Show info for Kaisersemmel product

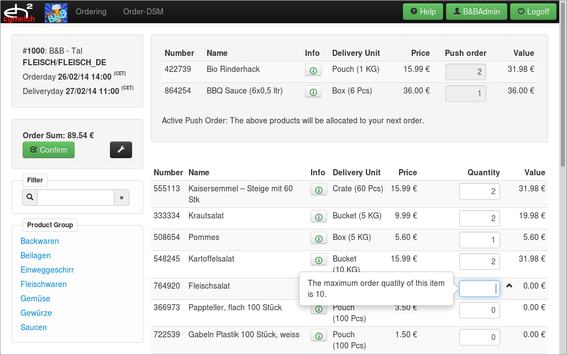click(318, 190)
